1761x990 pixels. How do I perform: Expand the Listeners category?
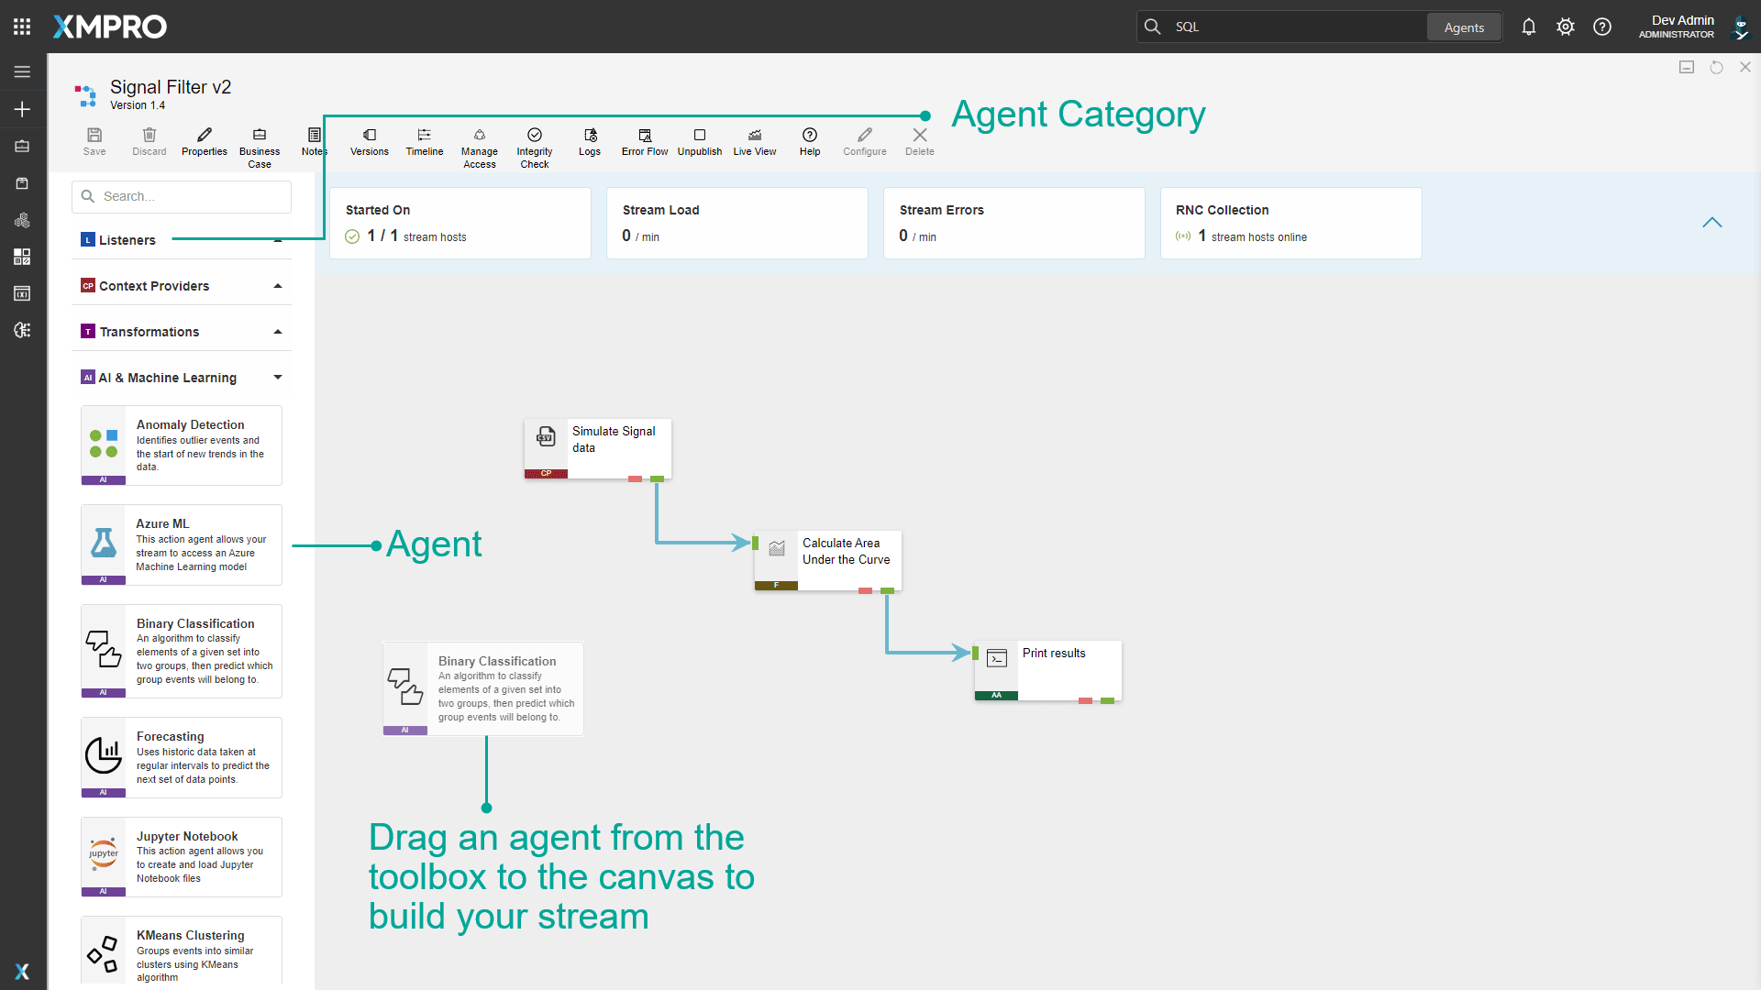(277, 239)
